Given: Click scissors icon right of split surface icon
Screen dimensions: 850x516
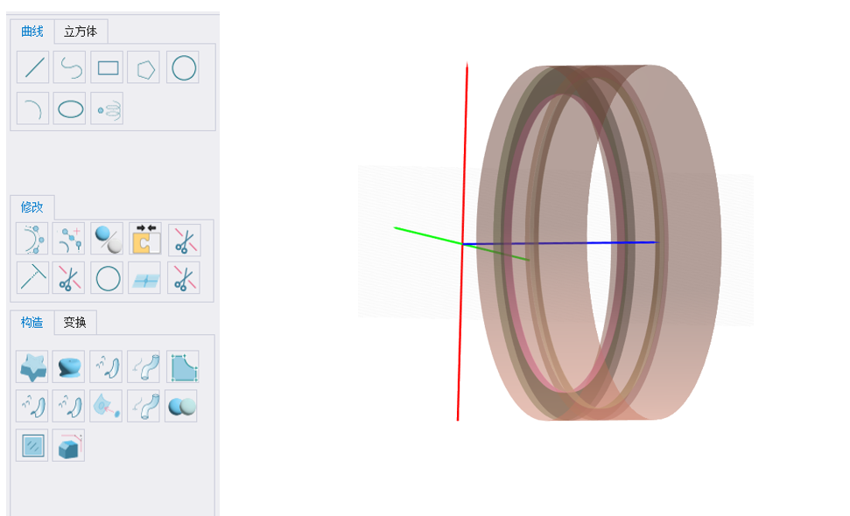Looking at the screenshot, I should (x=184, y=278).
